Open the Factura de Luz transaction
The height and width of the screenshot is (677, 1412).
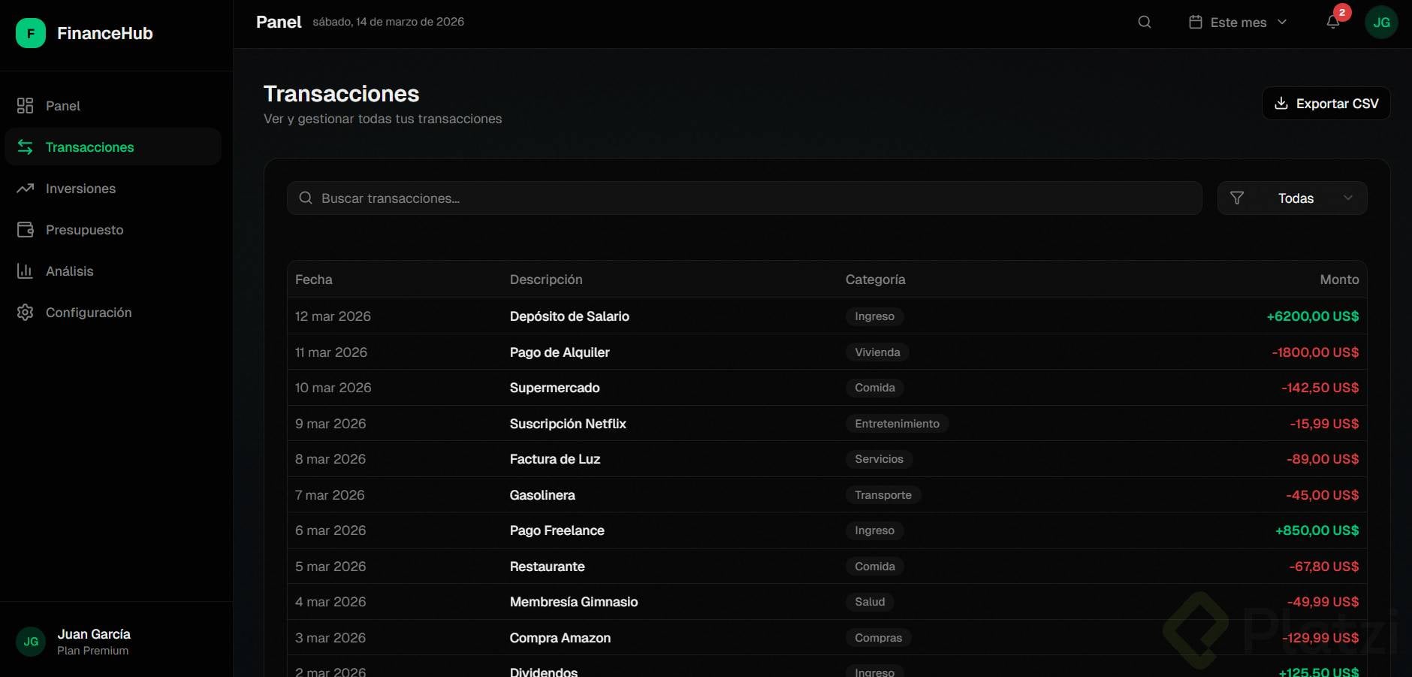coord(827,459)
